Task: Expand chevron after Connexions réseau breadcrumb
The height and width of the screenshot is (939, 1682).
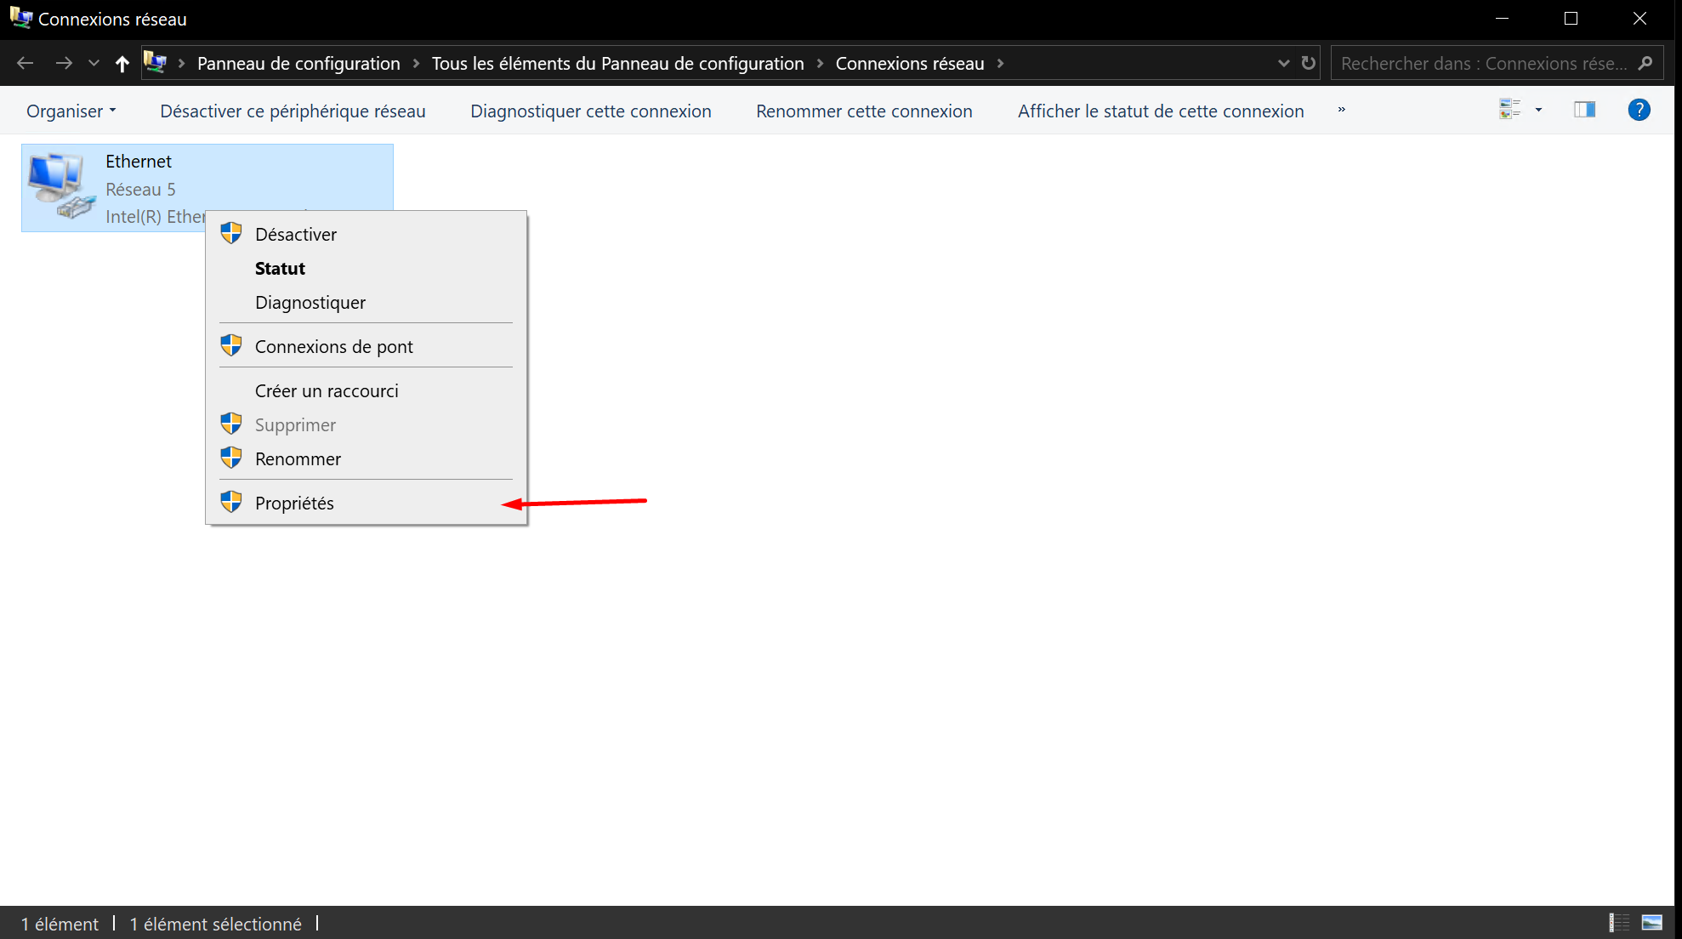Action: 1000,63
